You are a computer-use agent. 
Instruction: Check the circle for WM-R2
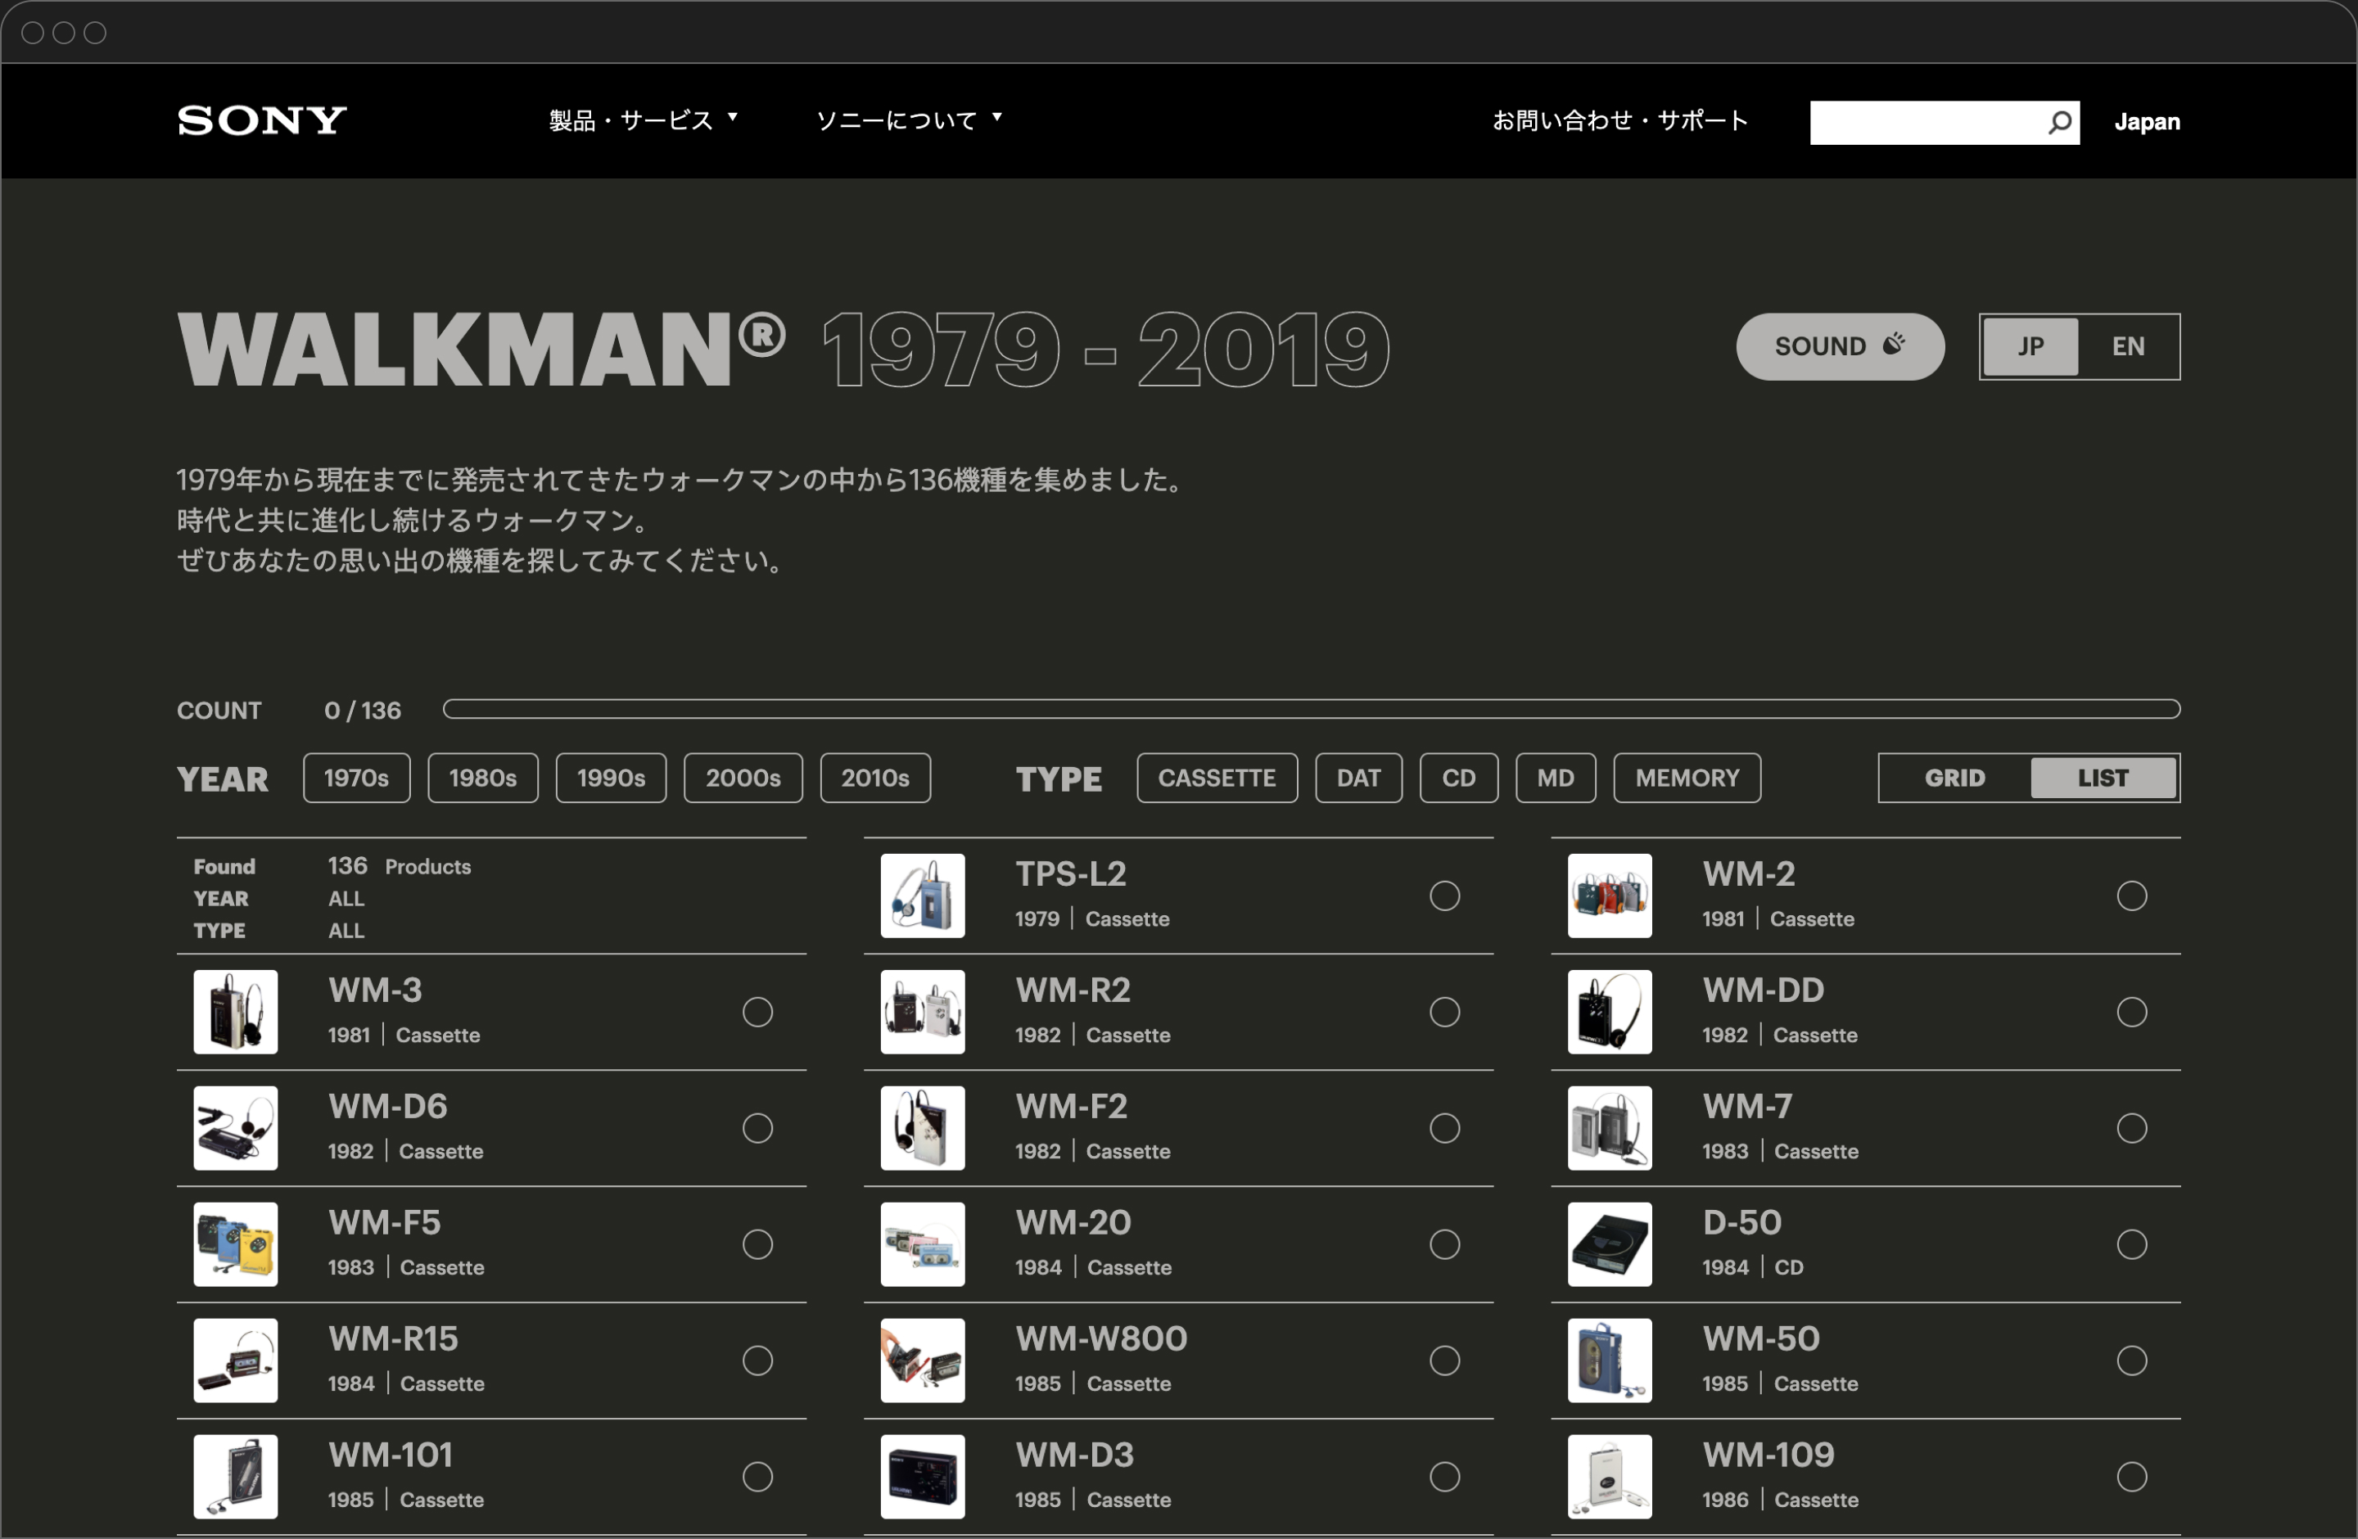tap(1444, 1012)
